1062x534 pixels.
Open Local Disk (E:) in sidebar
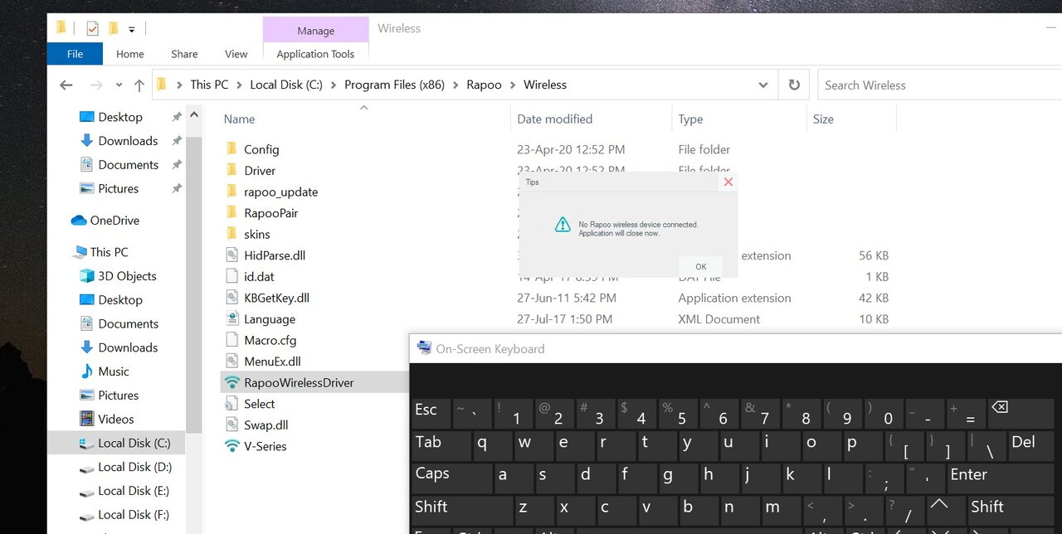(134, 491)
